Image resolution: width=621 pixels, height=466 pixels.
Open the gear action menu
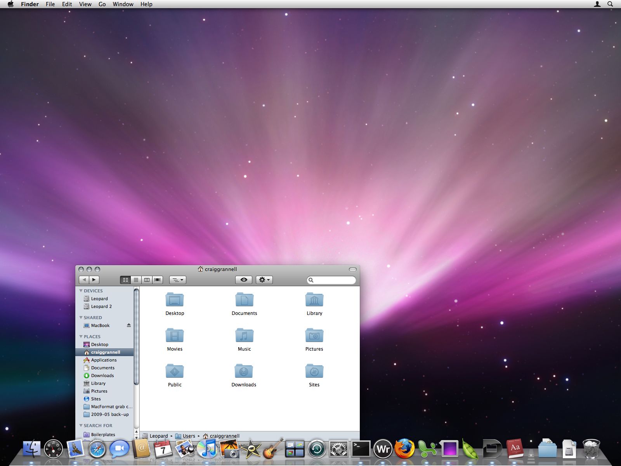pos(264,280)
